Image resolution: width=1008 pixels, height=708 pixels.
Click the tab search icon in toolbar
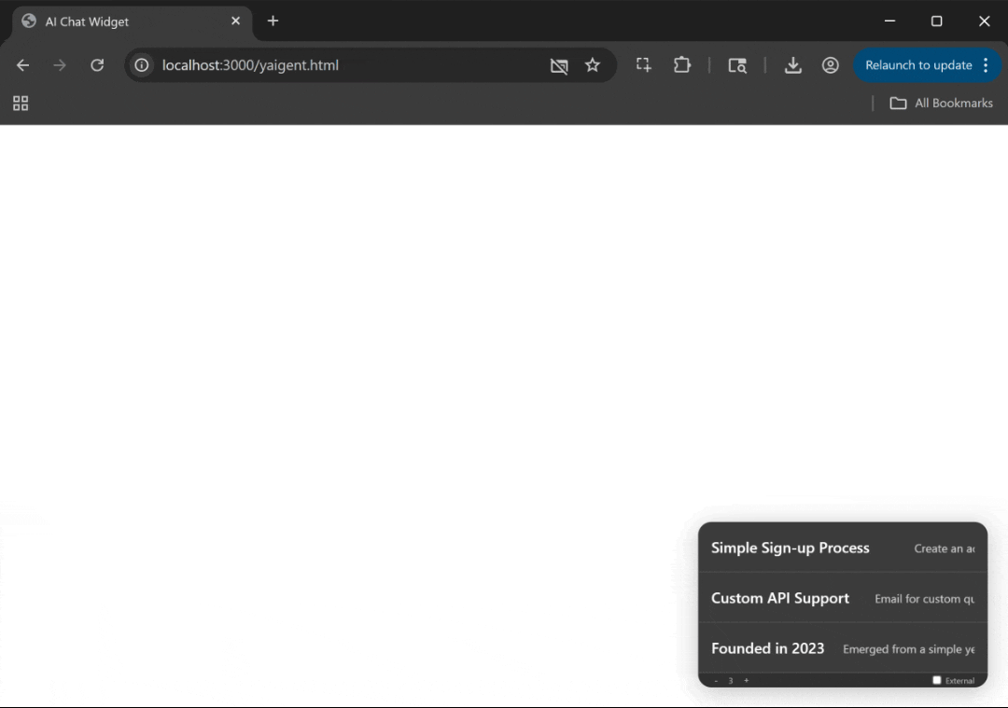tap(737, 65)
